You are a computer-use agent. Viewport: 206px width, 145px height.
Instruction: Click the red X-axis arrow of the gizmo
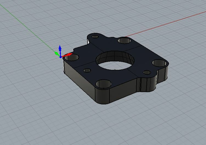[67, 55]
